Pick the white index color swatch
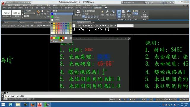This screenshot has height=107, width=190. click(x=66, y=38)
